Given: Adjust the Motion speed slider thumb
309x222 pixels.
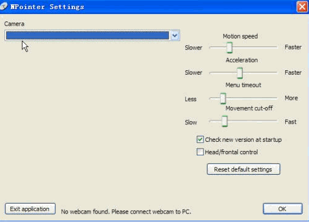Looking at the screenshot, I should (x=230, y=48).
